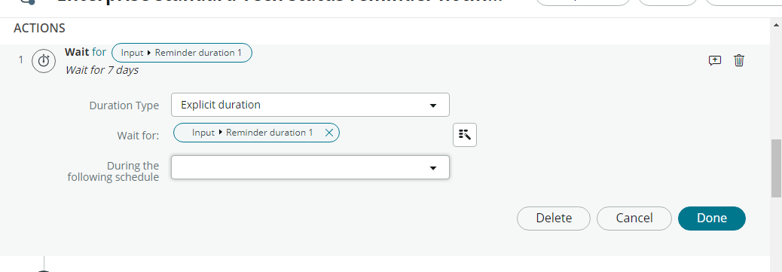782x272 pixels.
Task: Click the vertical scrollbar thumb
Action: [776, 168]
